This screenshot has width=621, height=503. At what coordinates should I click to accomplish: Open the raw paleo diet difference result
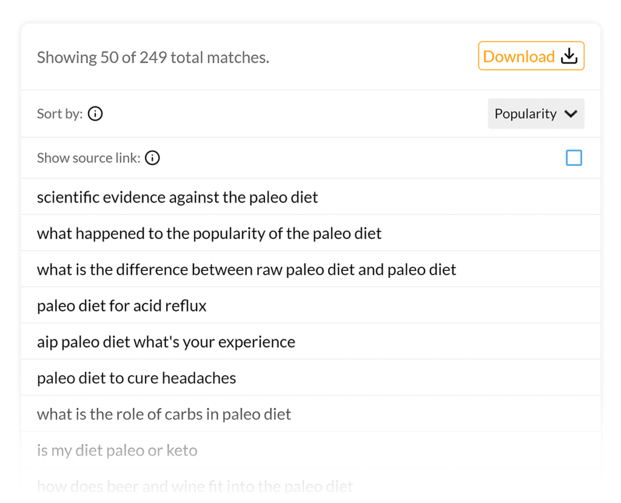pos(246,270)
